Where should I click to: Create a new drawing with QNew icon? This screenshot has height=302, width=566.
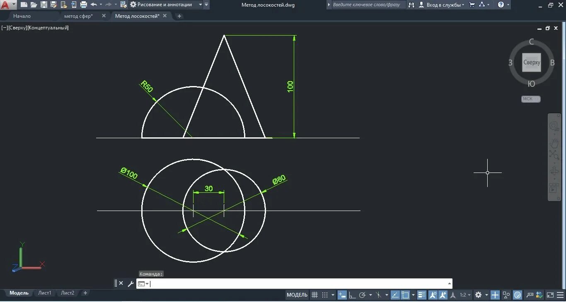(x=24, y=5)
